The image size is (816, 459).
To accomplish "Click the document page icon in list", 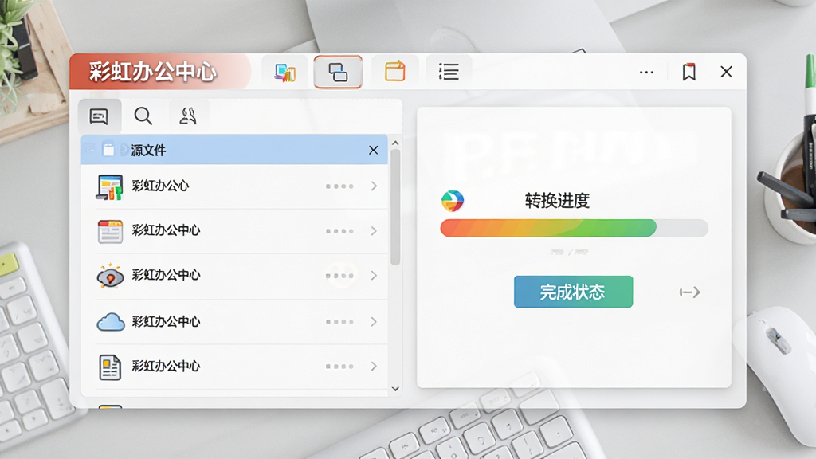I will (110, 367).
